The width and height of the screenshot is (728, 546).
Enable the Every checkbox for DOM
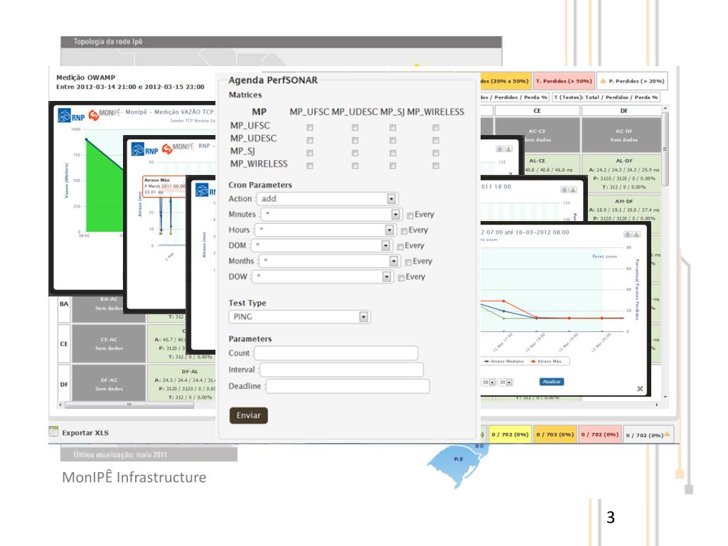point(400,247)
